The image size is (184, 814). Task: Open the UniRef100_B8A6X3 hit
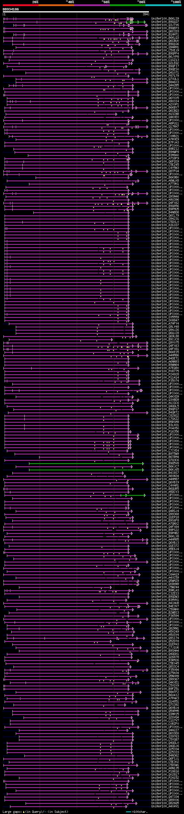click(165, 82)
